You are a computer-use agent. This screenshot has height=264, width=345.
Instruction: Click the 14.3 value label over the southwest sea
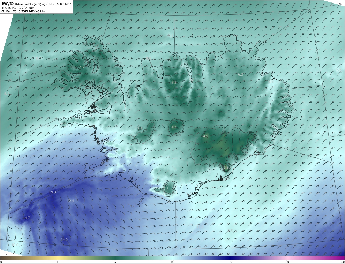(x=52, y=192)
